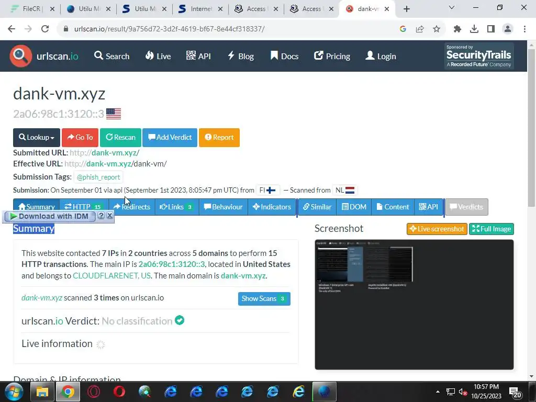Switch to the Redirects tab
The width and height of the screenshot is (536, 402).
tap(131, 207)
